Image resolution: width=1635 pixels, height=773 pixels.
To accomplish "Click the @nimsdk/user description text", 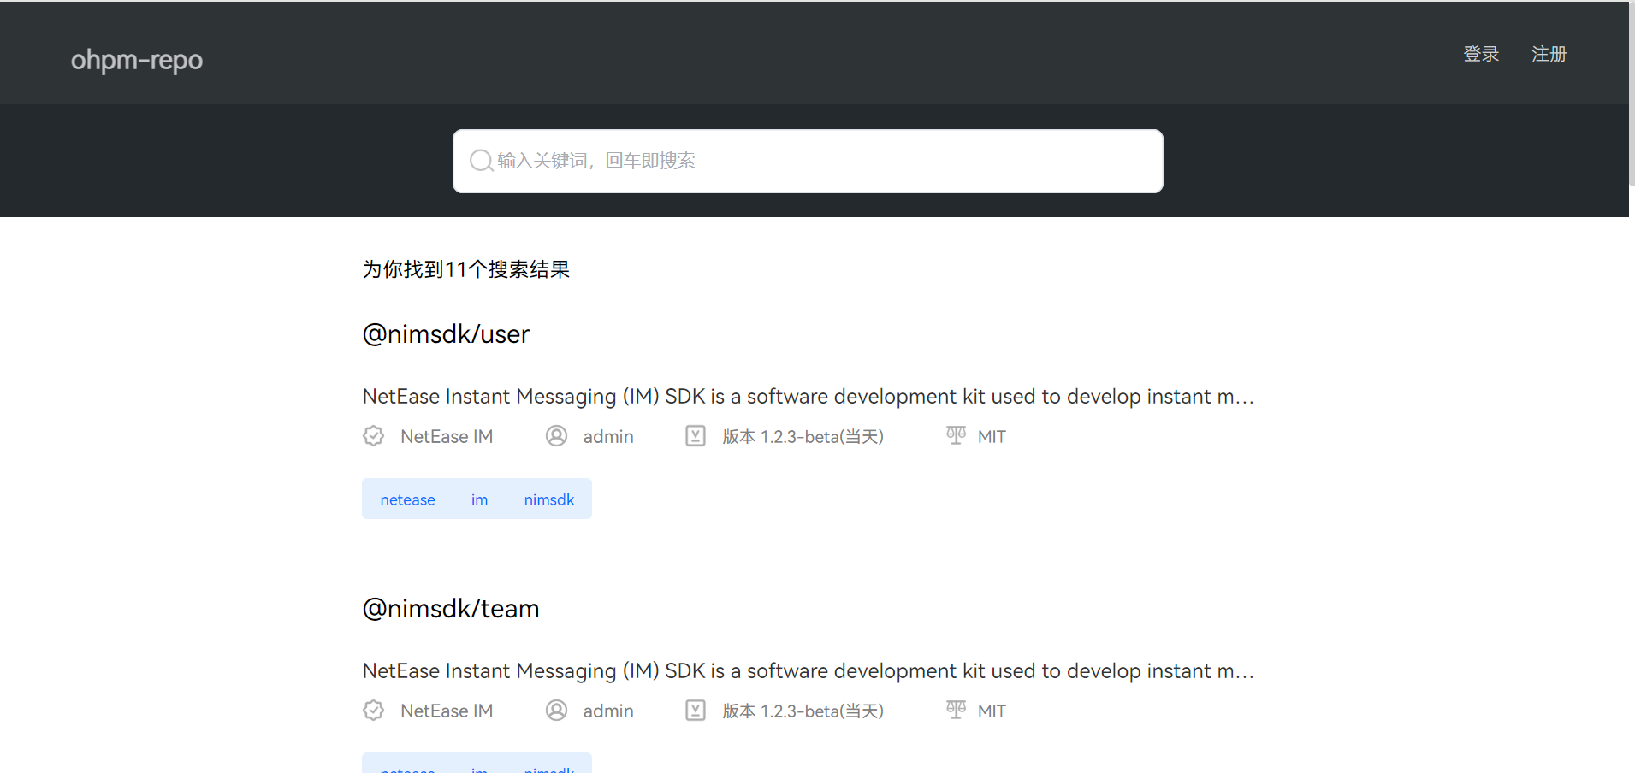I will pos(809,397).
